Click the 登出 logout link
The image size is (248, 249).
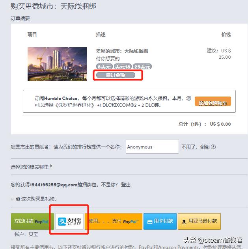126,185
